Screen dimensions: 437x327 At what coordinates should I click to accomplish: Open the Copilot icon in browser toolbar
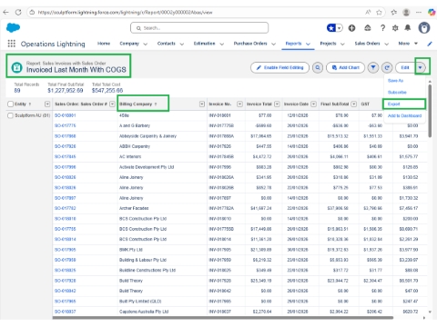432,13
